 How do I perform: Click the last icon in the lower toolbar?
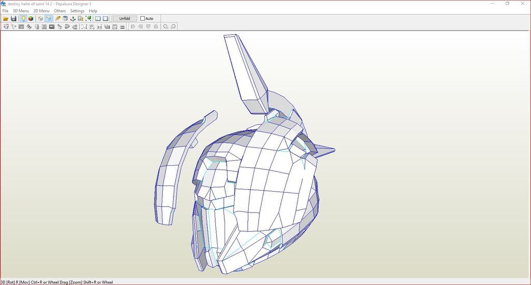click(173, 27)
